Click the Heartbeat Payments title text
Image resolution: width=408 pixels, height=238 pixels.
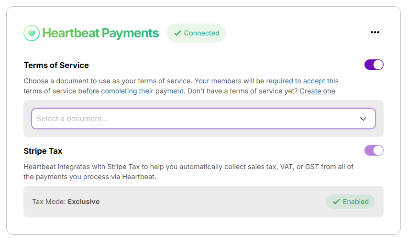pyautogui.click(x=100, y=33)
